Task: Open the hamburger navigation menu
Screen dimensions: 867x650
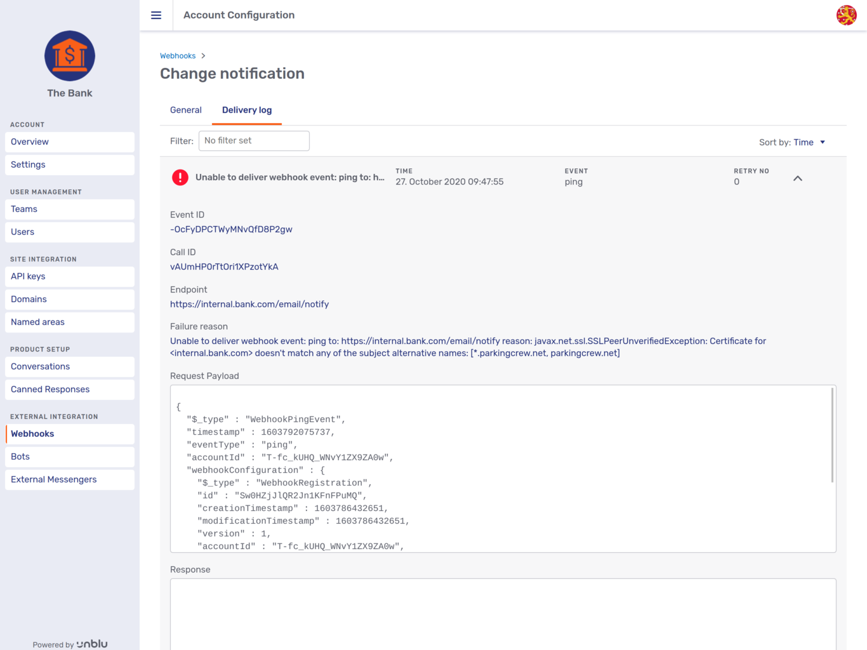Action: click(156, 15)
